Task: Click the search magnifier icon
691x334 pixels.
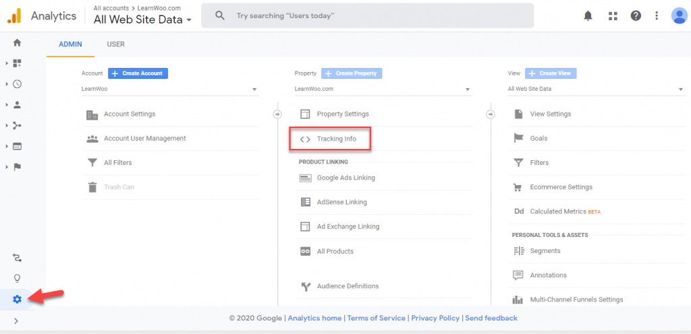Action: [x=220, y=15]
